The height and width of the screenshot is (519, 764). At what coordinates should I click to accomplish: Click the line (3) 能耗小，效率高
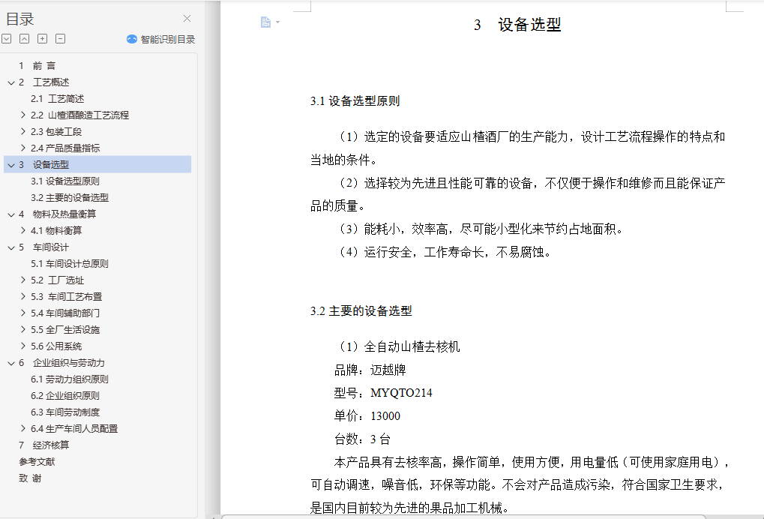point(479,229)
